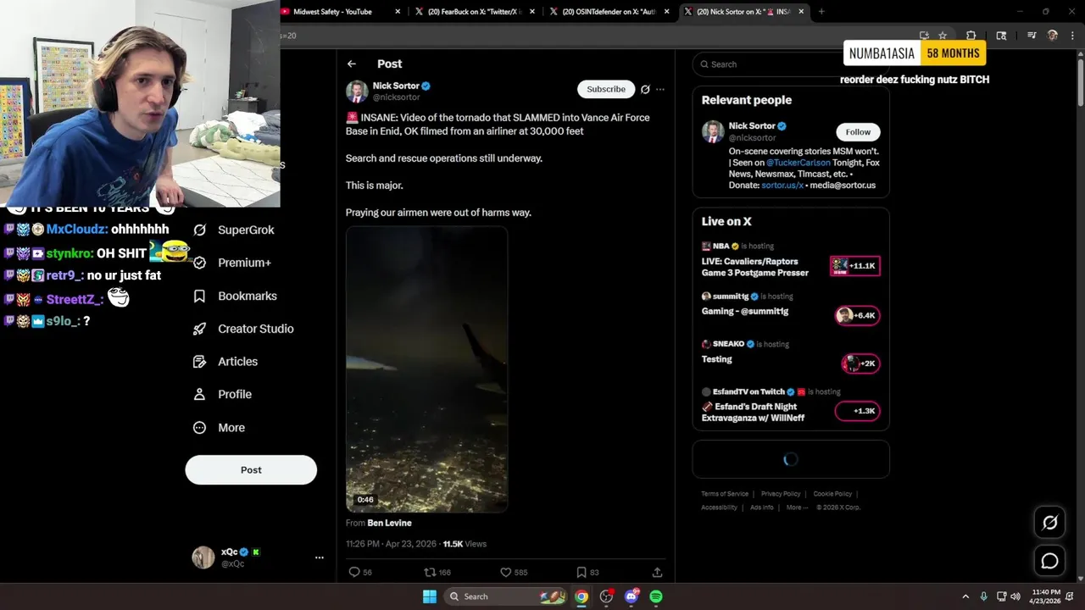Open Chrome profile avatar
This screenshot has width=1085, height=610.
(1053, 36)
